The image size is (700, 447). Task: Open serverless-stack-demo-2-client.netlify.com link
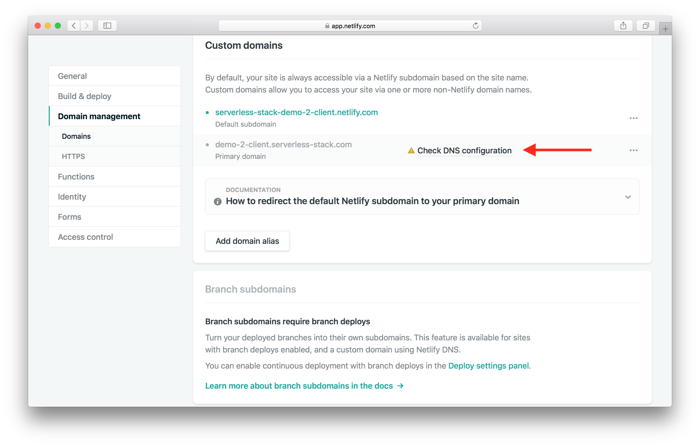pyautogui.click(x=296, y=112)
